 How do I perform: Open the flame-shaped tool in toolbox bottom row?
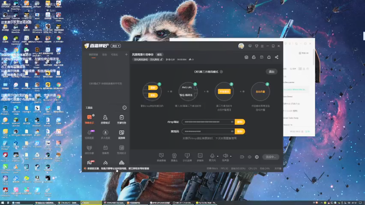pyautogui.click(x=105, y=163)
